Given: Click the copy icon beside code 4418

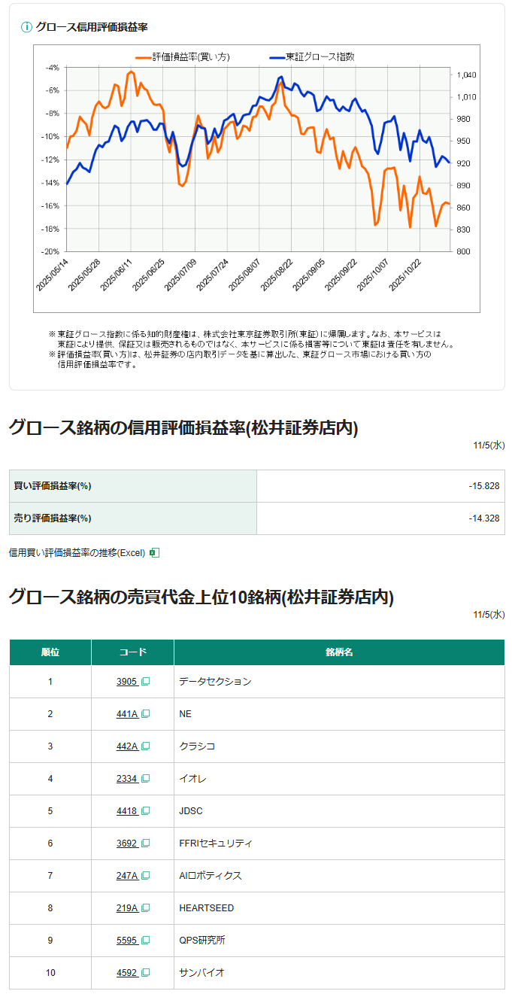Looking at the screenshot, I should click(x=146, y=811).
